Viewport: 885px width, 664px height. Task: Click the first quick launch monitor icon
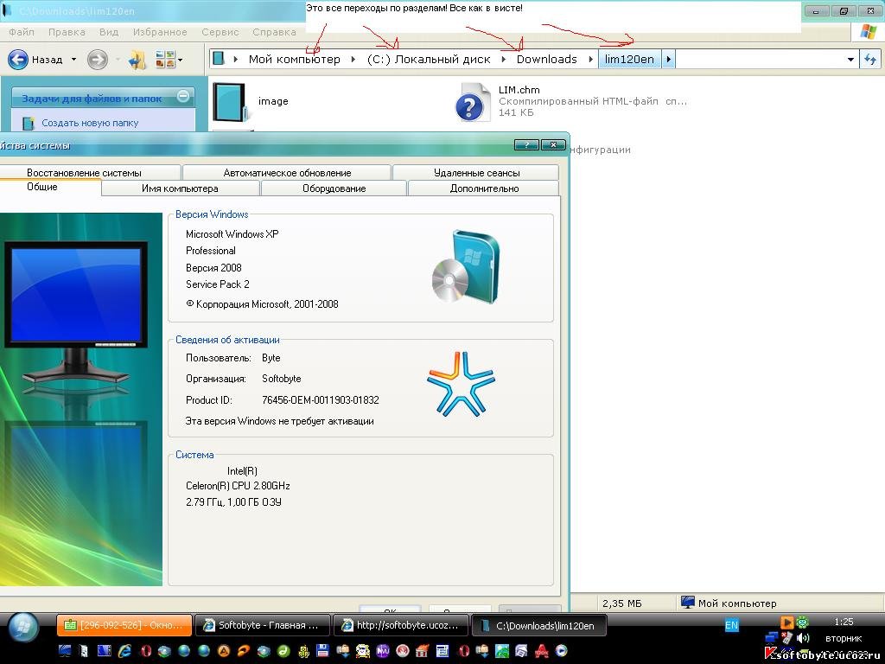pos(65,651)
